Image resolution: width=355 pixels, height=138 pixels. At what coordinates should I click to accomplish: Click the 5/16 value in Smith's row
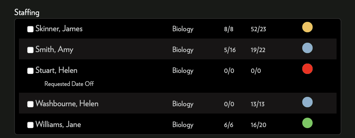click(x=230, y=50)
